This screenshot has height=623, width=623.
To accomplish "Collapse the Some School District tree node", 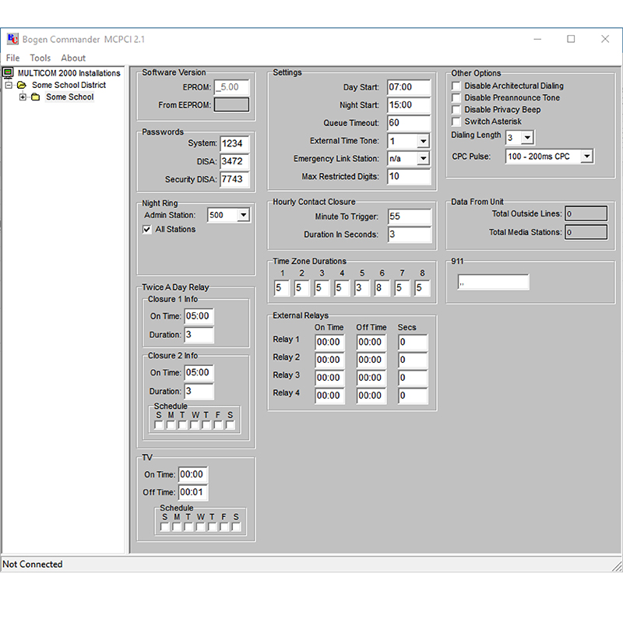I will pyautogui.click(x=9, y=86).
